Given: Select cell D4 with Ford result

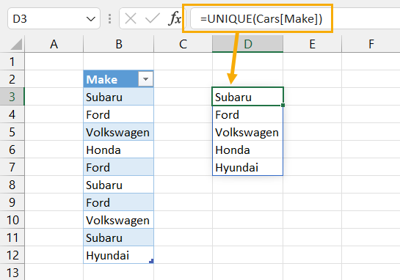Looking at the screenshot, I should tap(247, 114).
